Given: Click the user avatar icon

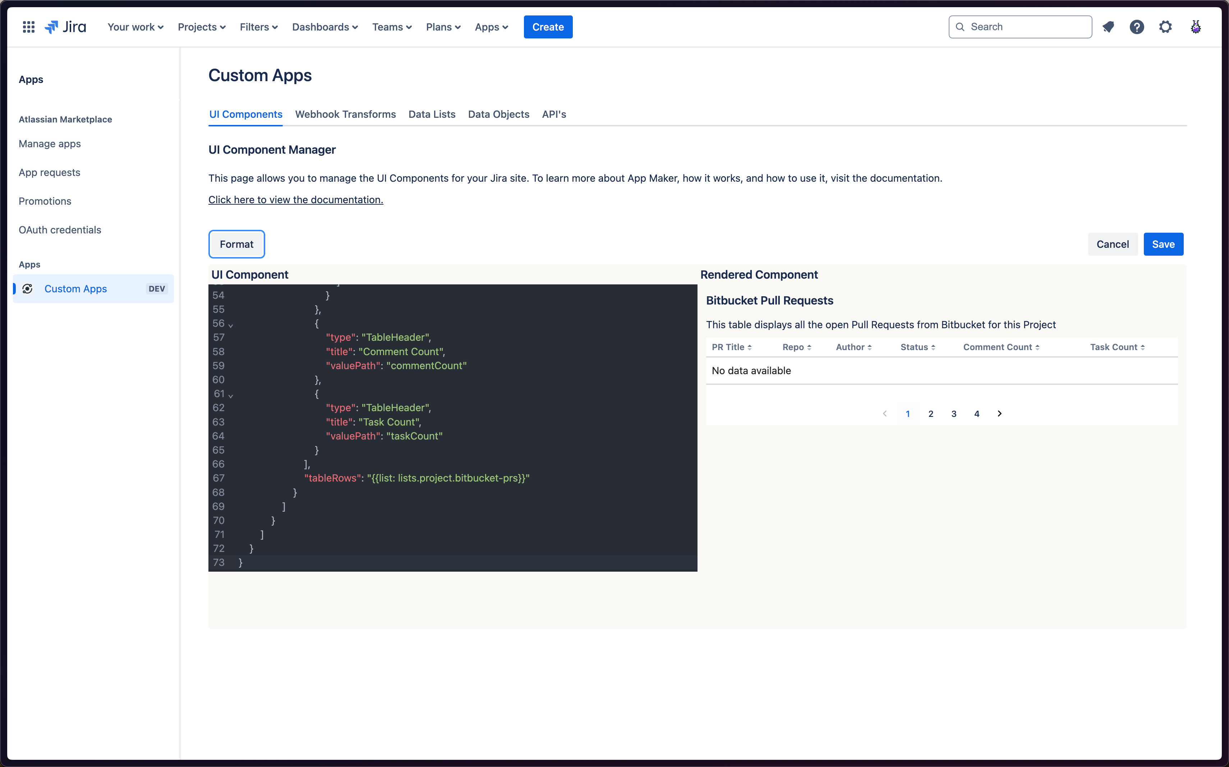Looking at the screenshot, I should pos(1196,27).
